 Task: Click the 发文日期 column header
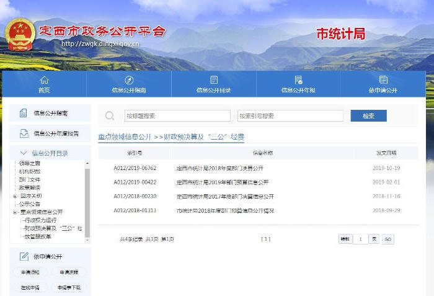pyautogui.click(x=386, y=153)
